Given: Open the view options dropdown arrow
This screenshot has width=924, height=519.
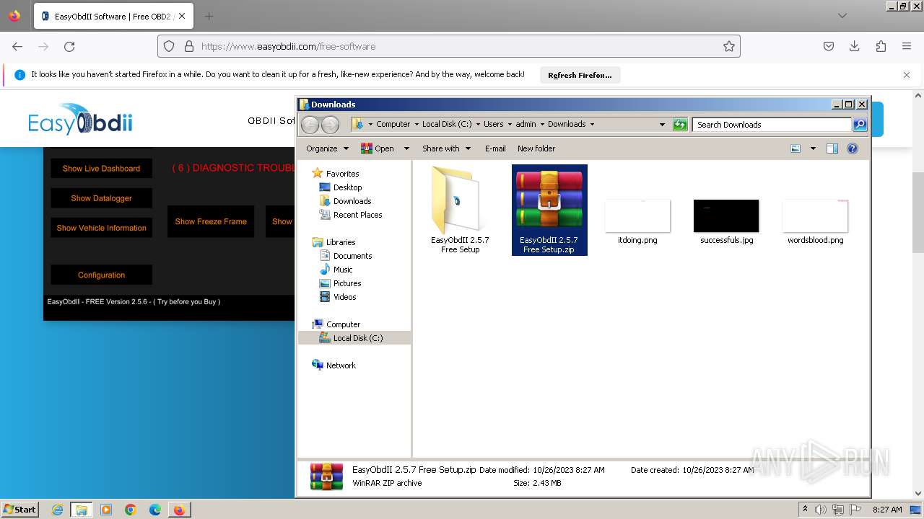Looking at the screenshot, I should 813,148.
